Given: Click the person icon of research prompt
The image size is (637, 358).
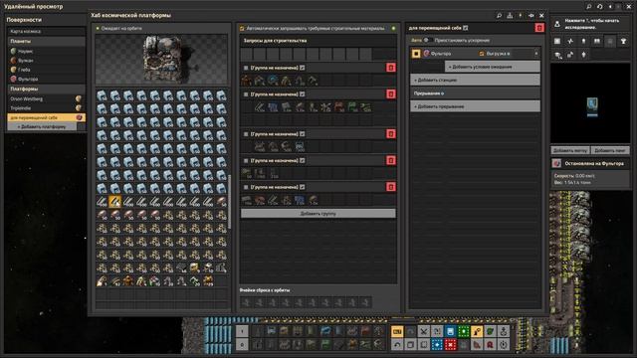Looking at the screenshot, I should click(557, 24).
